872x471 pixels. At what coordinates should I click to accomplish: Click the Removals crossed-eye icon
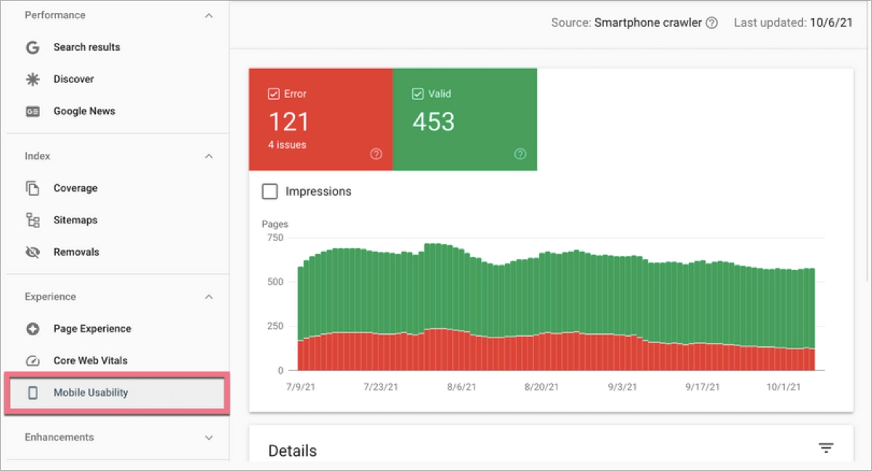(32, 251)
